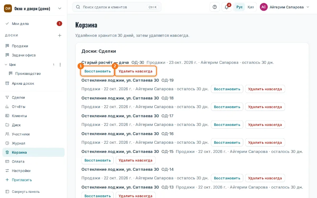The image size is (317, 198).
Task: Go to Отчёты section
Action: (x=34, y=107)
